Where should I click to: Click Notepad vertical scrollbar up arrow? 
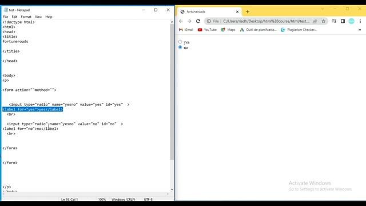pos(172,22)
